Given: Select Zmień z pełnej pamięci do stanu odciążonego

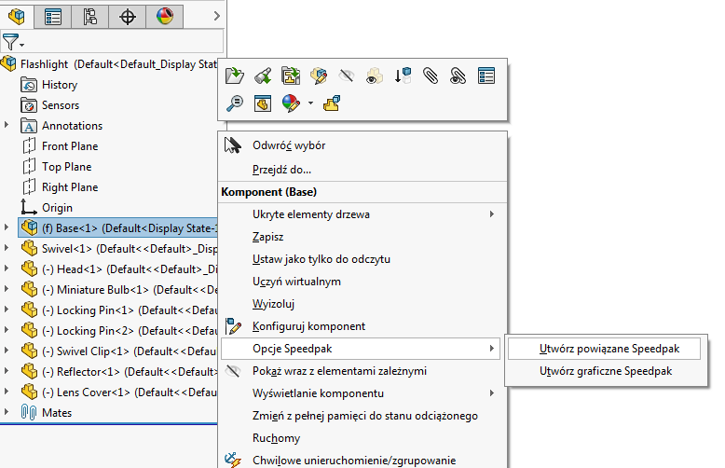Looking at the screenshot, I should (x=364, y=416).
